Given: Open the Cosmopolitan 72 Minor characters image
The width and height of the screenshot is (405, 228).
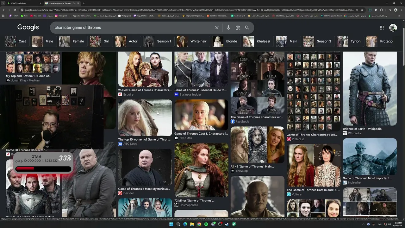Looking at the screenshot, I should click(201, 170).
